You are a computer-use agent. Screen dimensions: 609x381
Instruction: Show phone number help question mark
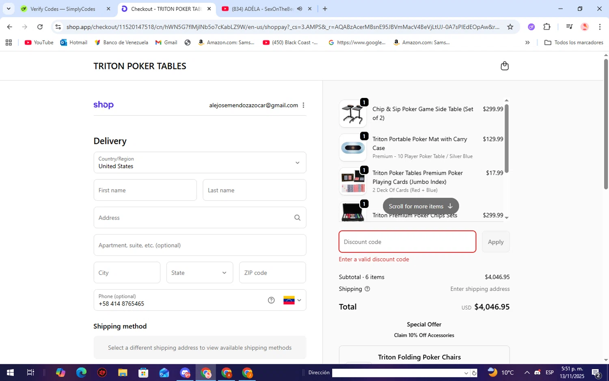pyautogui.click(x=271, y=300)
